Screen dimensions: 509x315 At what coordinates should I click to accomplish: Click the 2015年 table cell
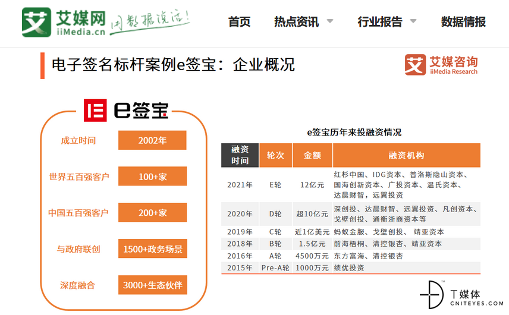pos(240,268)
